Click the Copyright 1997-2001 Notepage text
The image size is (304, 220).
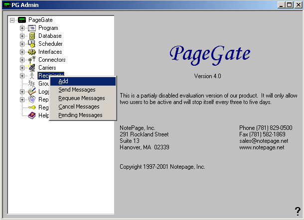click(x=162, y=167)
